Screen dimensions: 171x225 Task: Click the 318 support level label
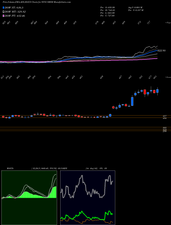coord(165,130)
